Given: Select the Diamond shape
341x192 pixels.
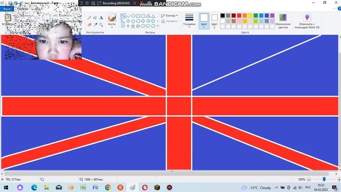Looking at the screenshot, I should (128, 21).
